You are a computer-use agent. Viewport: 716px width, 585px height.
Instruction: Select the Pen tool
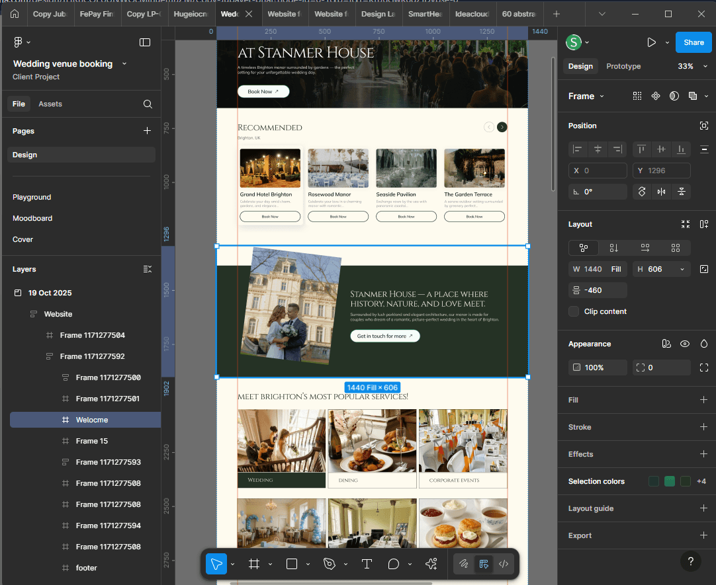point(330,564)
